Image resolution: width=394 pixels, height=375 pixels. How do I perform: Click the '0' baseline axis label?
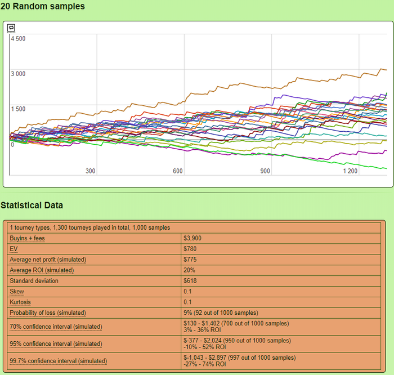[12, 145]
